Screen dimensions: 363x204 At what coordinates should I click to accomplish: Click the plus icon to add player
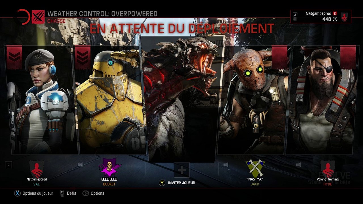pos(182,170)
